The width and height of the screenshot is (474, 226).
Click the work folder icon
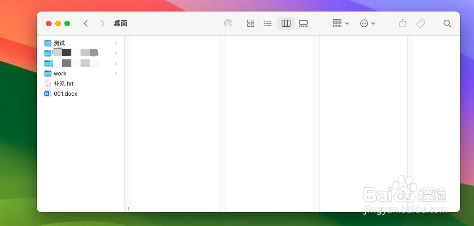pos(48,73)
